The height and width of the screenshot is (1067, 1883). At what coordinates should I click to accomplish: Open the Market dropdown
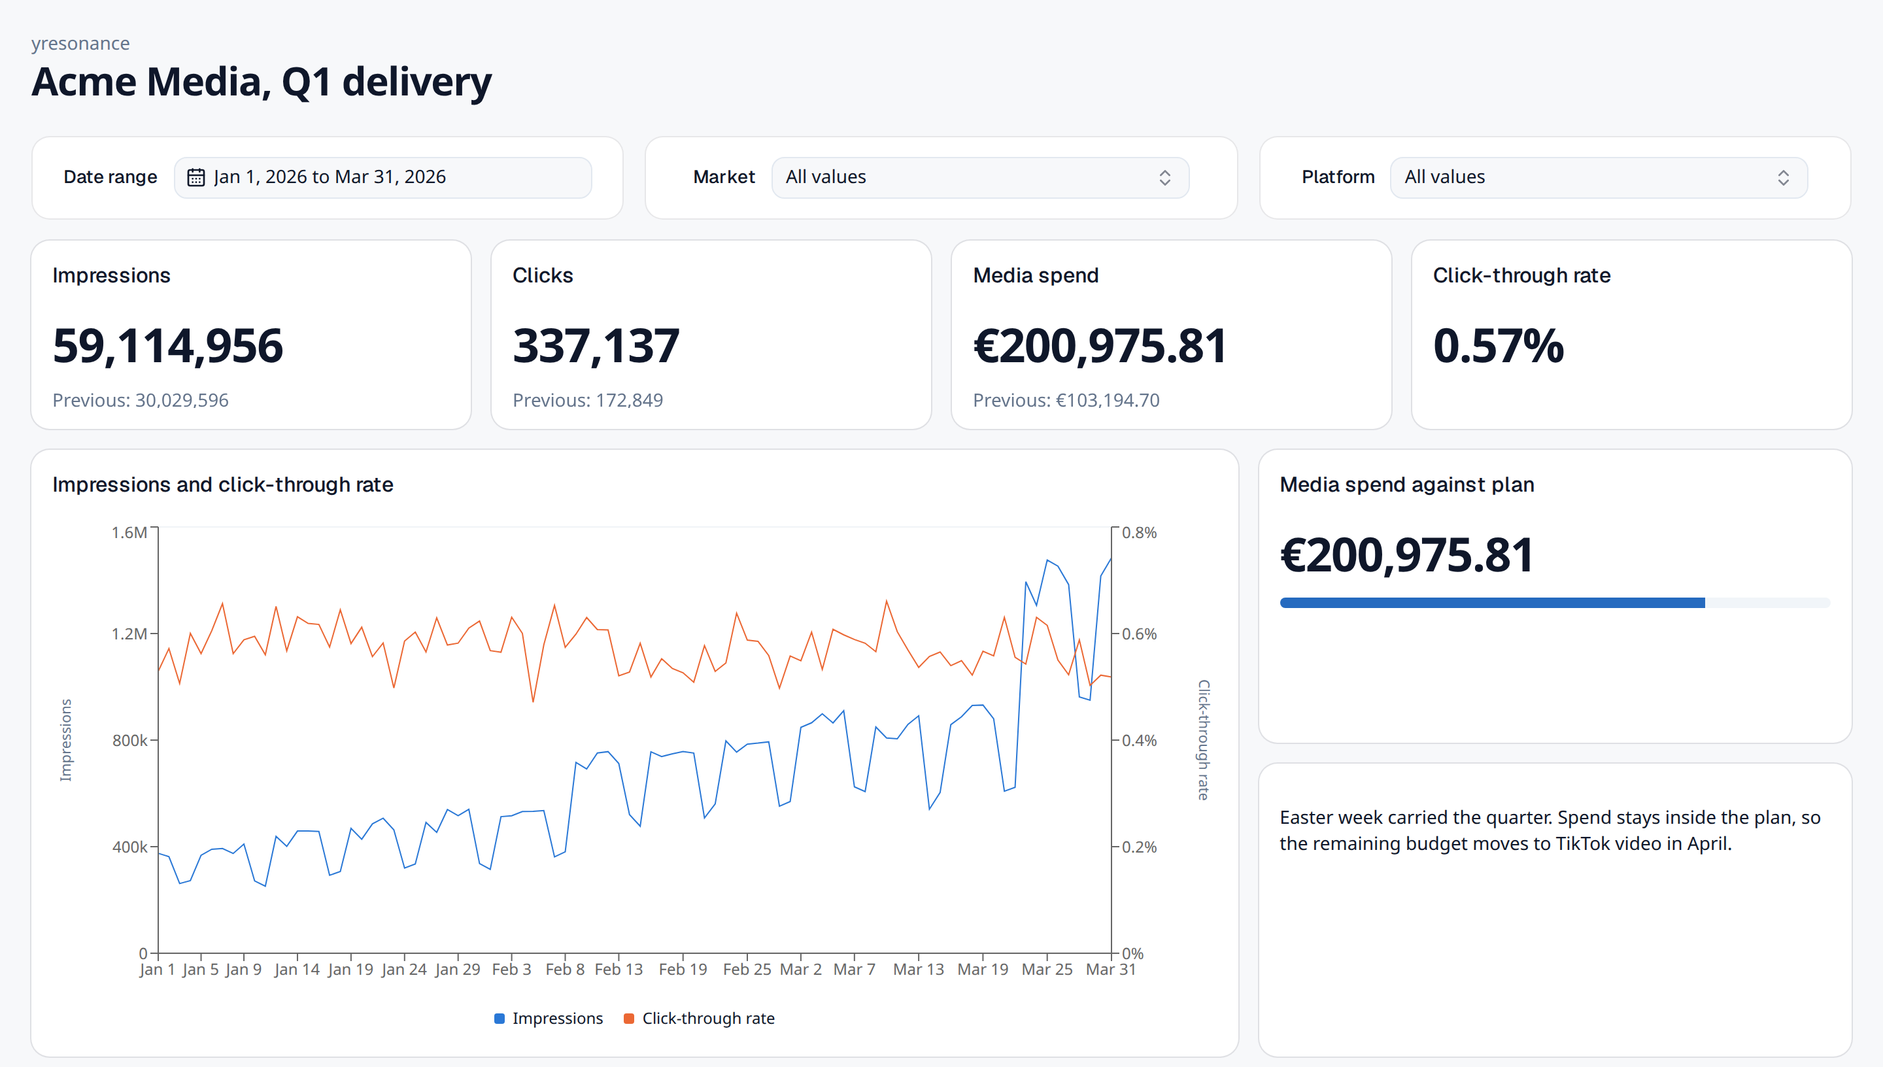click(979, 177)
